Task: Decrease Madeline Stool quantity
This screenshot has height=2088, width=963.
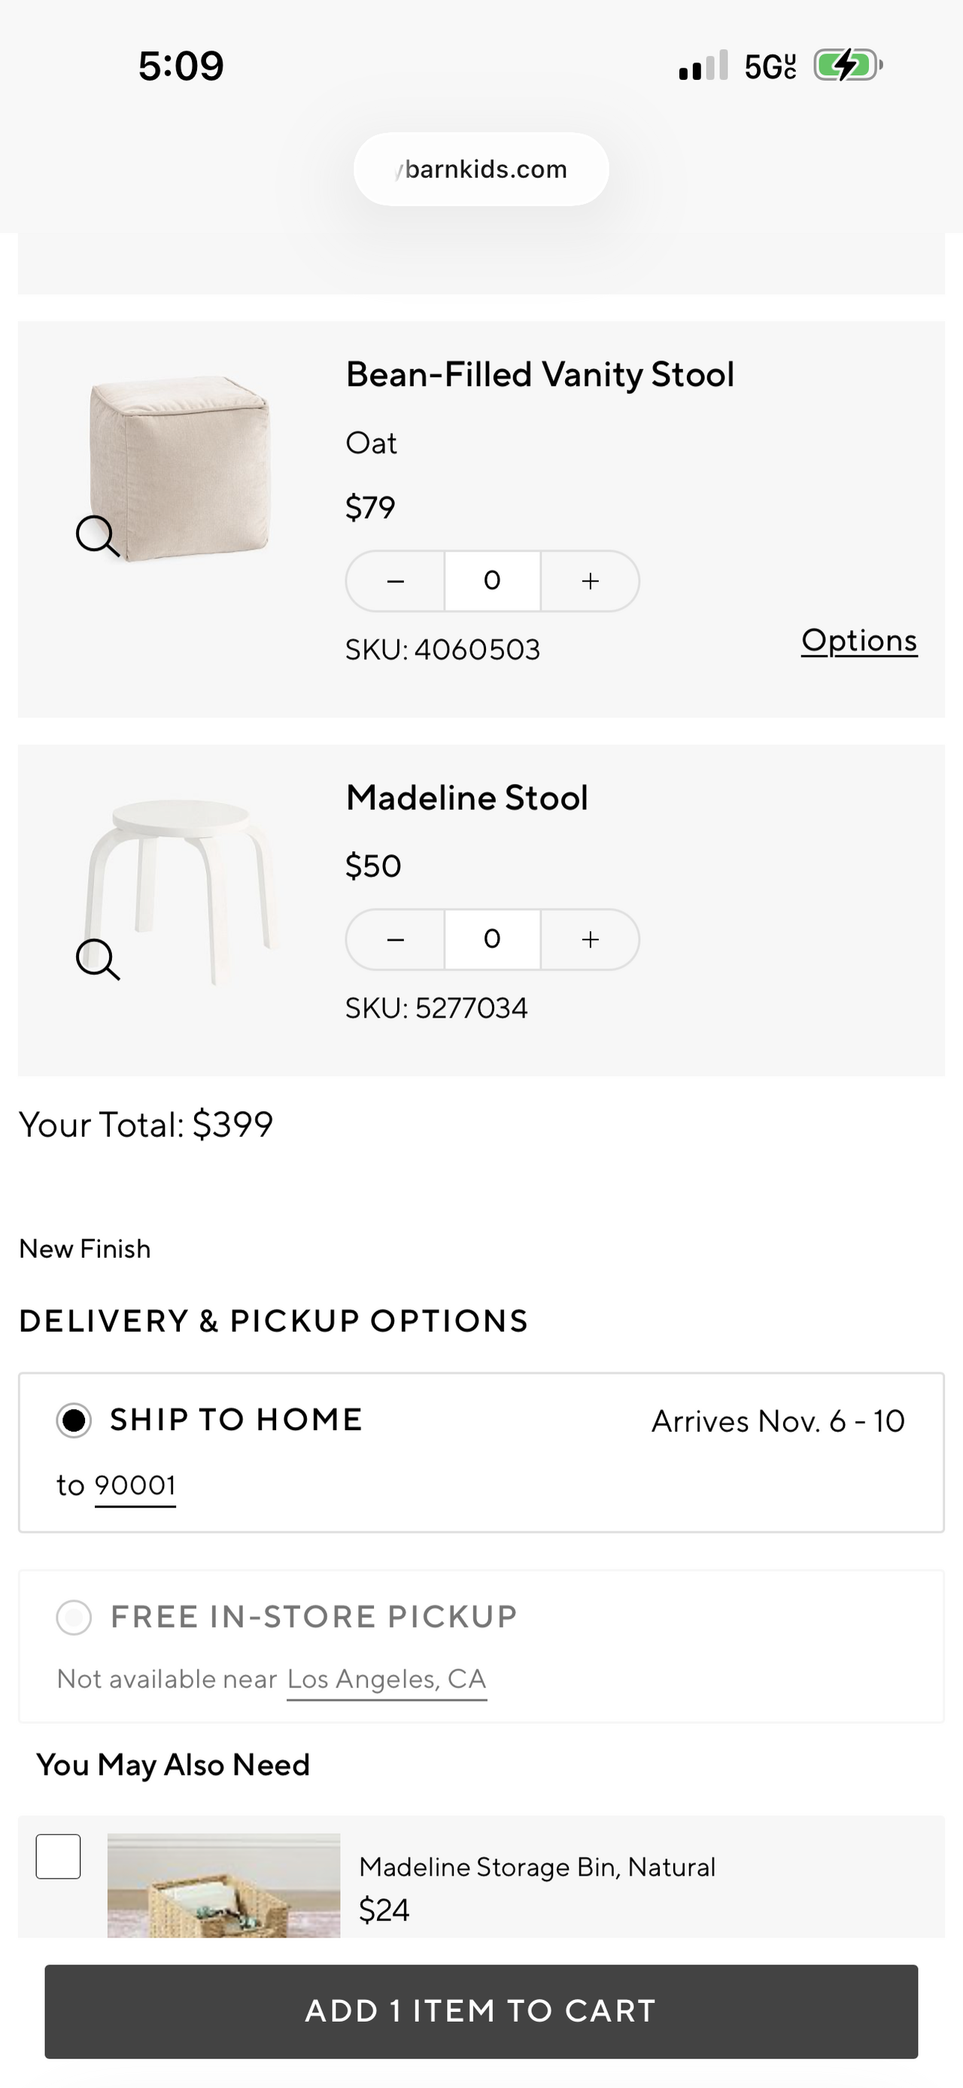Action: pyautogui.click(x=395, y=939)
